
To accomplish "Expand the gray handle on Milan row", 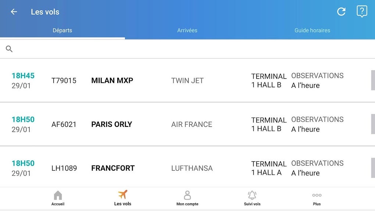I will 373,80.
